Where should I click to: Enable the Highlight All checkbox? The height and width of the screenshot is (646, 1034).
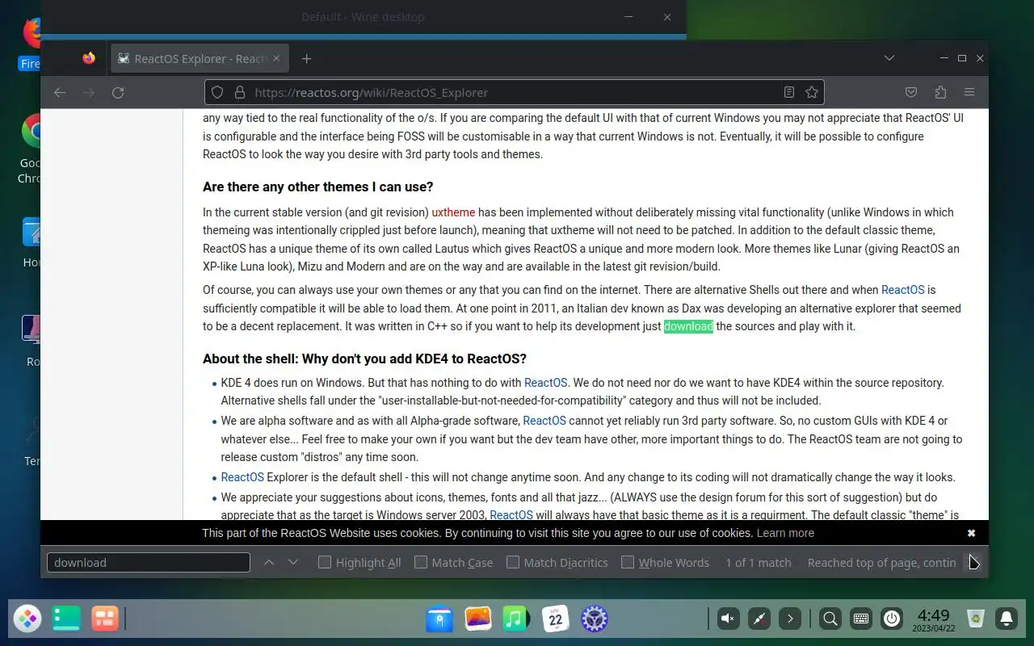click(325, 562)
